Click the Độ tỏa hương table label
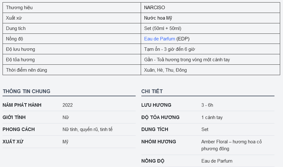Screen dimensions: 283x167 tap(20, 60)
